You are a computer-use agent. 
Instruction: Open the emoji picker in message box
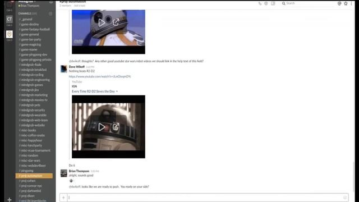point(345,198)
